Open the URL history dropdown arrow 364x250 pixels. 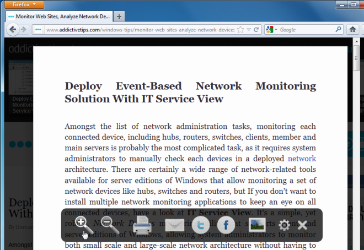(x=249, y=30)
